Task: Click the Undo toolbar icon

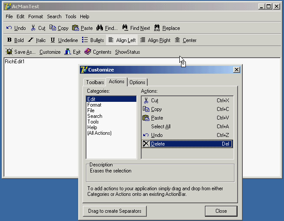Action: pos(9,28)
